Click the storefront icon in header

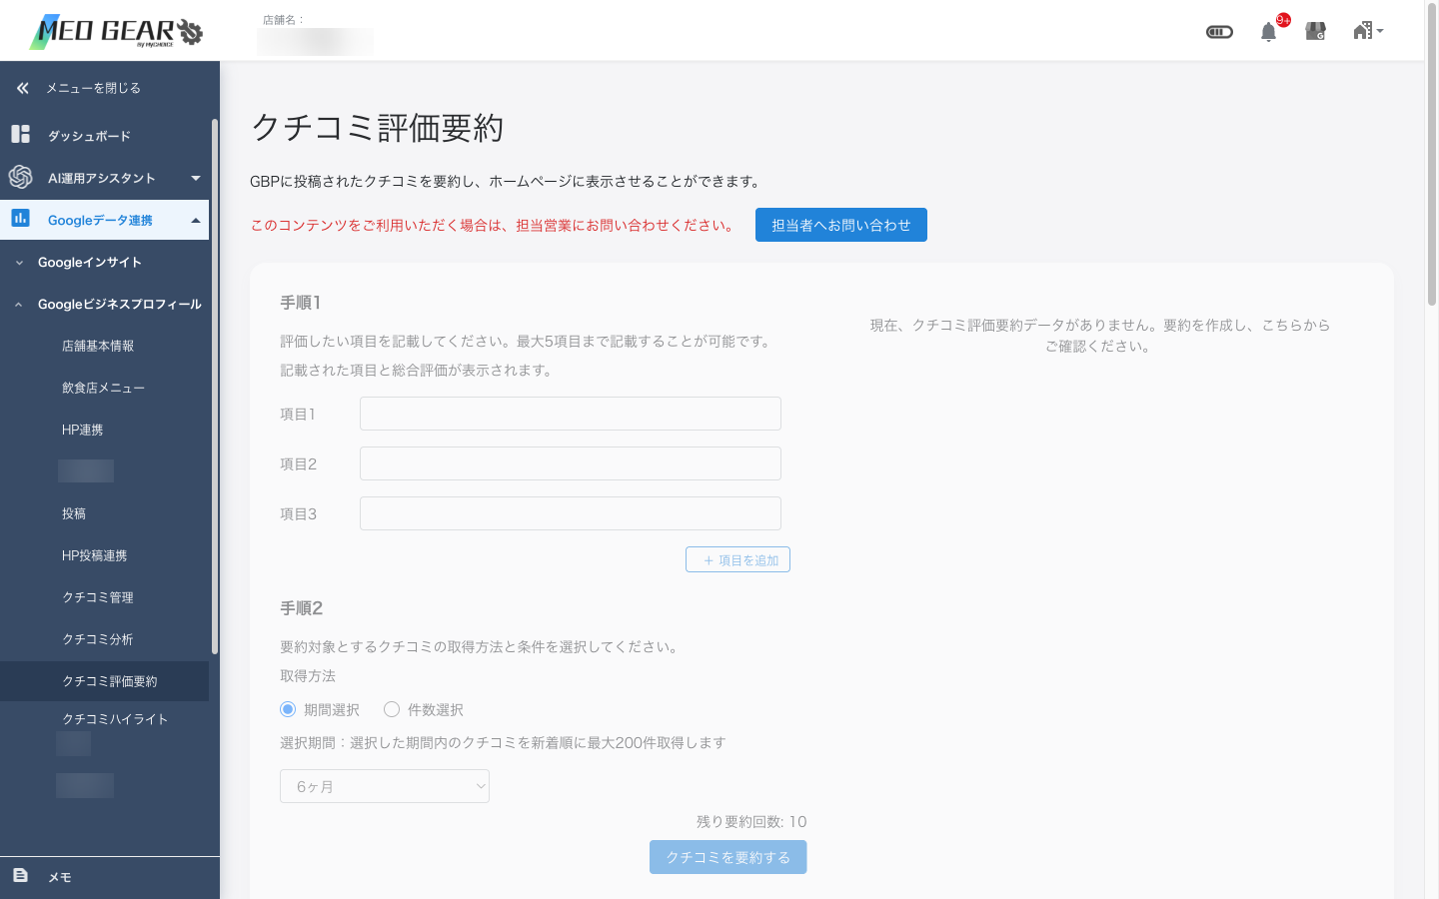click(1316, 31)
